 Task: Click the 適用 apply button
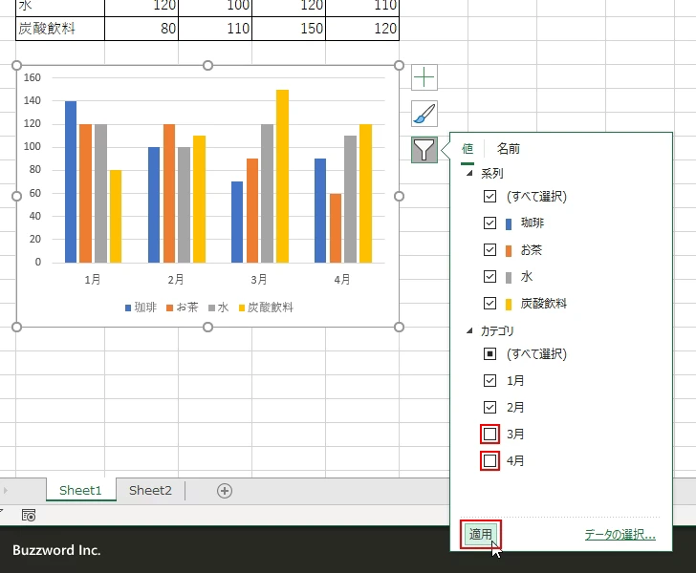tap(481, 534)
